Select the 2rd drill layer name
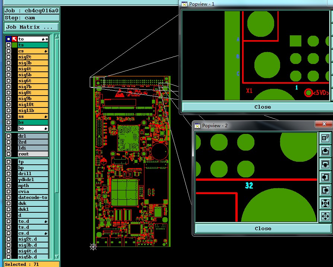 (x=33, y=142)
